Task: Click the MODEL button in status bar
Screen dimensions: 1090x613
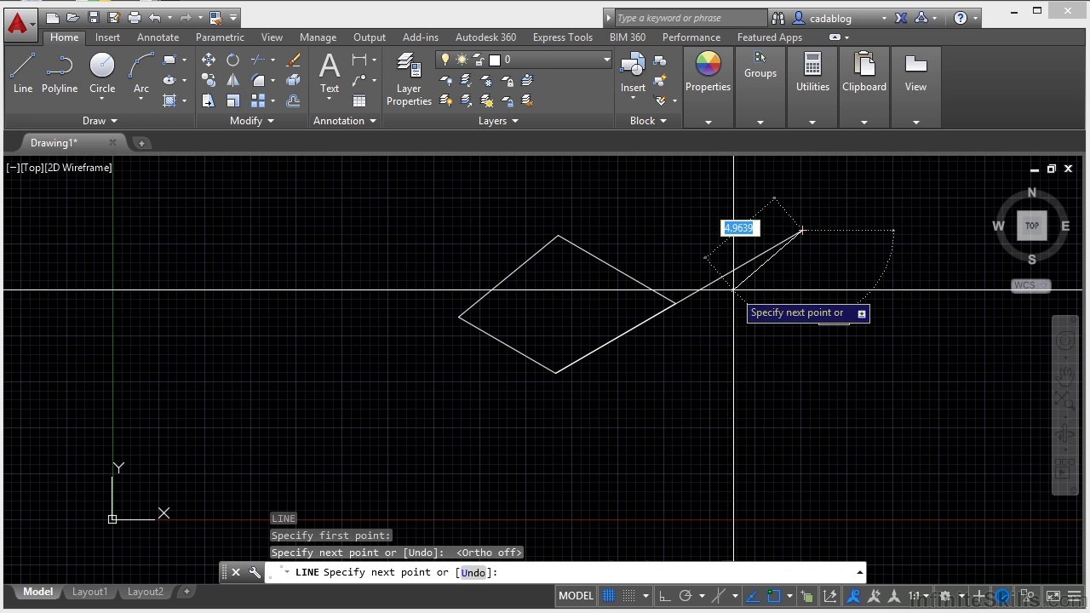Action: pos(576,596)
